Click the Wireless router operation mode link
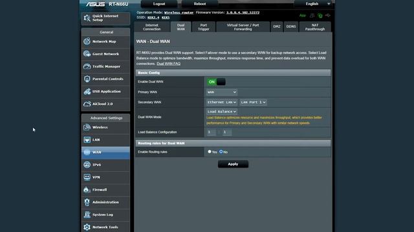 [179, 13]
